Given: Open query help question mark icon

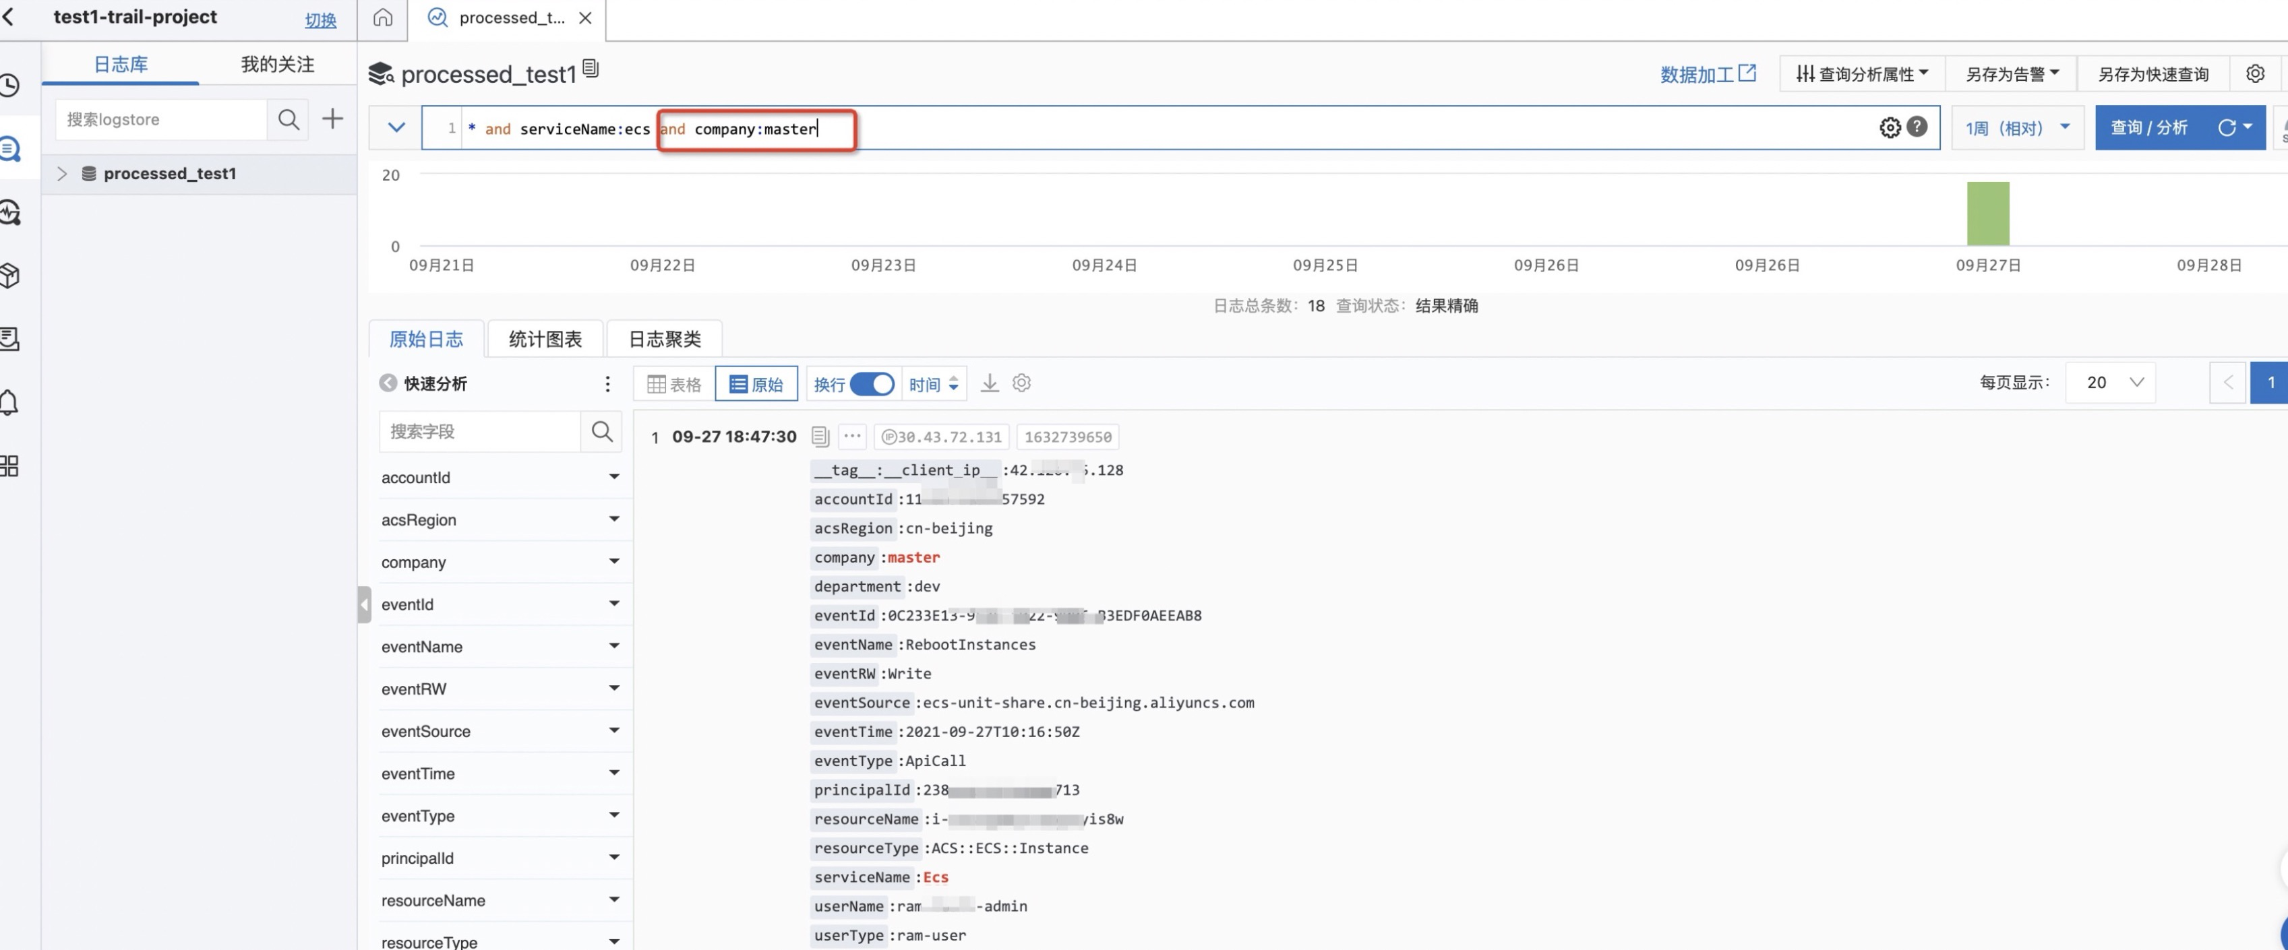Looking at the screenshot, I should 1917,127.
